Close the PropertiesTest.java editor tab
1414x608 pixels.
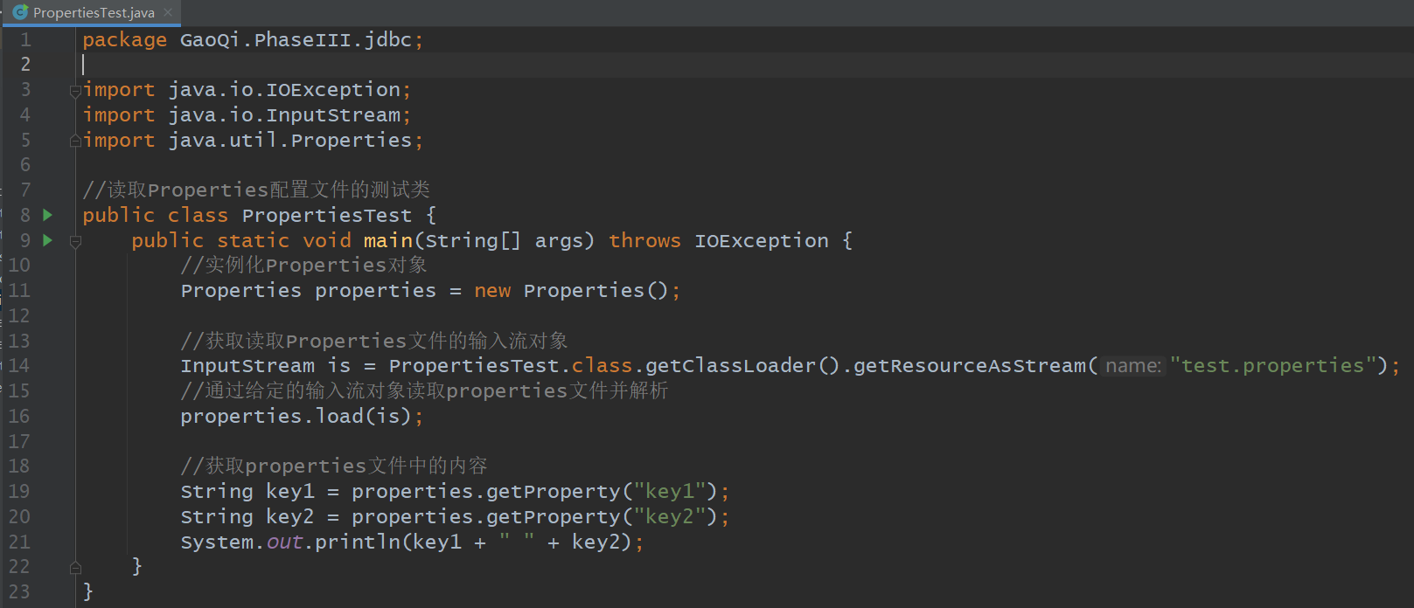(x=168, y=12)
